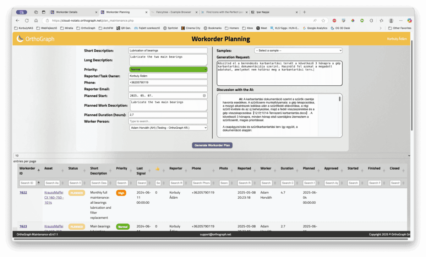Go back using the browser back arrow
Viewport: 426px width, 257px height.
[17, 21]
